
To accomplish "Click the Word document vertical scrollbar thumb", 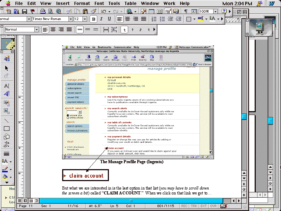I will click(x=244, y=116).
